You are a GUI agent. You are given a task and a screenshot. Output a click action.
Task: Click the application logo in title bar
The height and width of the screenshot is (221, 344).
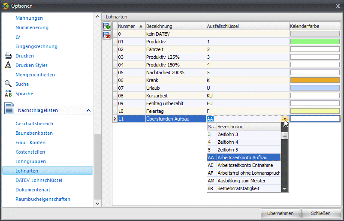click(x=6, y=6)
